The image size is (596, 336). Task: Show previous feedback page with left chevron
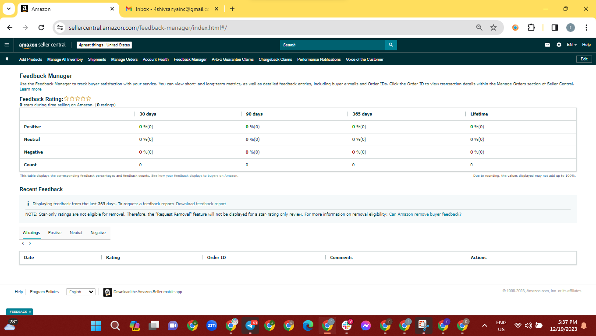pyautogui.click(x=23, y=243)
